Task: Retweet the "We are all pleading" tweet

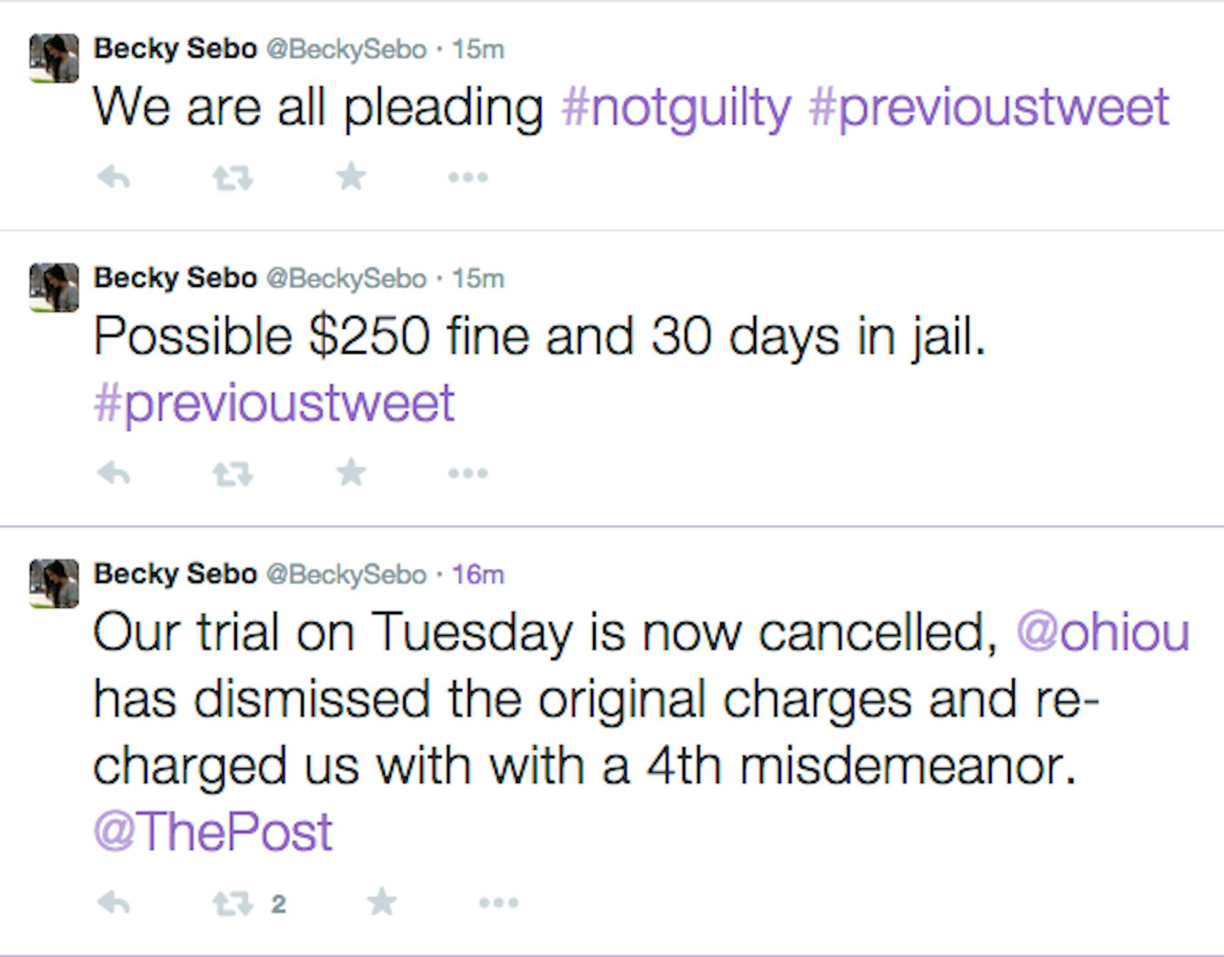Action: 233,179
